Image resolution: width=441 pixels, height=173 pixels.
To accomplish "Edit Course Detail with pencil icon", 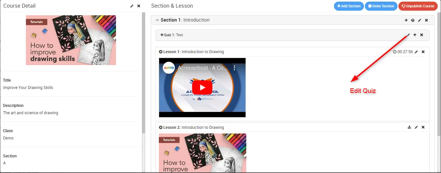I will tap(132, 6).
